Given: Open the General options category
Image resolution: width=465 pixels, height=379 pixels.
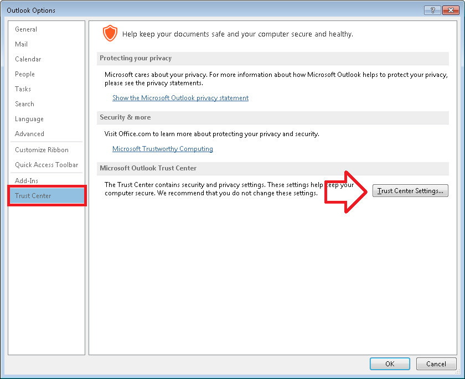Looking at the screenshot, I should click(x=46, y=29).
